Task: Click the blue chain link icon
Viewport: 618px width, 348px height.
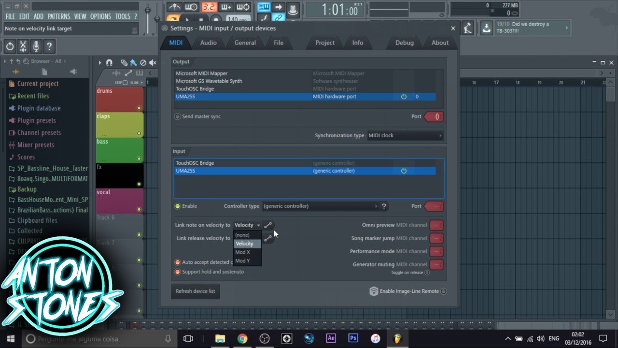Action: point(278,18)
